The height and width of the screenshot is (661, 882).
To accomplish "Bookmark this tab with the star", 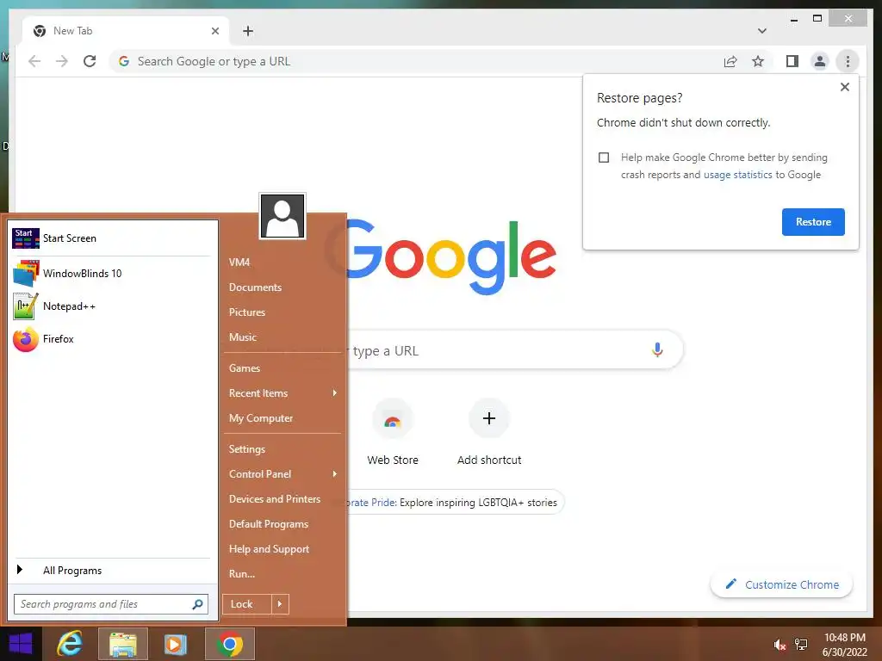I will [758, 61].
